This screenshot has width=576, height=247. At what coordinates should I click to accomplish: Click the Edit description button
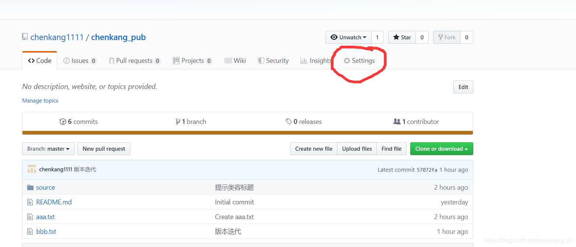coord(463,87)
